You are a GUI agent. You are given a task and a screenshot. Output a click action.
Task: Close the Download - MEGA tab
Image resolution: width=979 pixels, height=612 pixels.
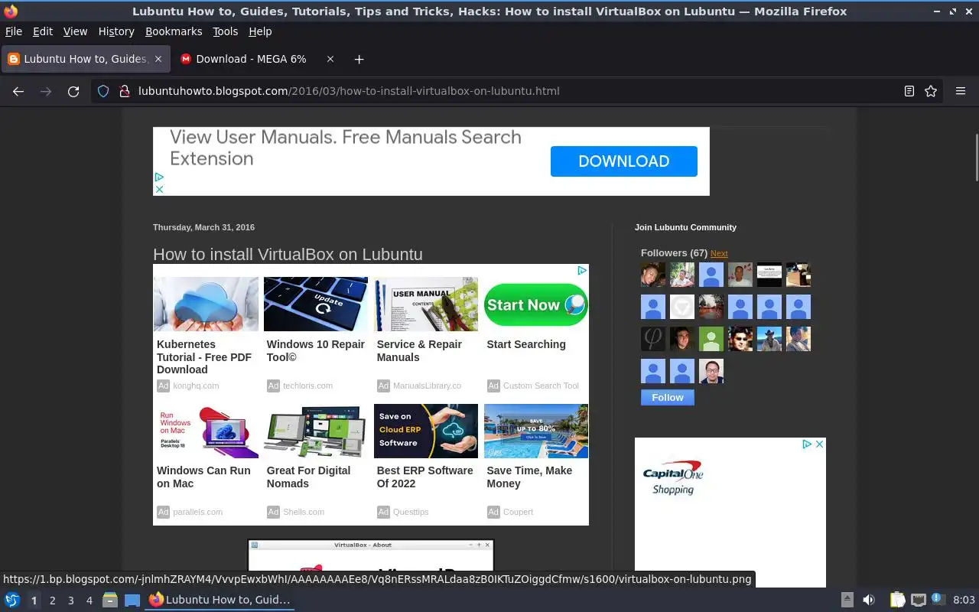pos(330,59)
